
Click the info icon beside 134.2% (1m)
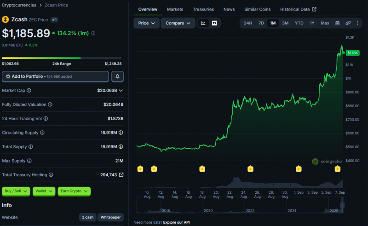click(93, 33)
